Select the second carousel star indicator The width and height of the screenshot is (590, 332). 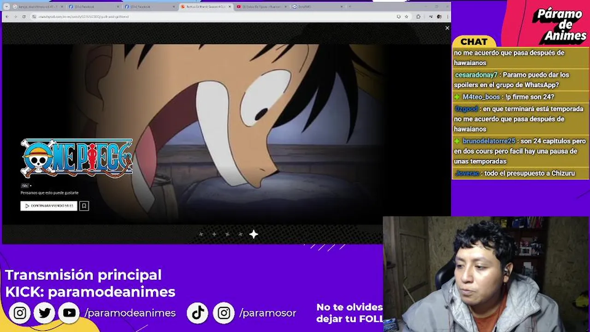coord(214,234)
